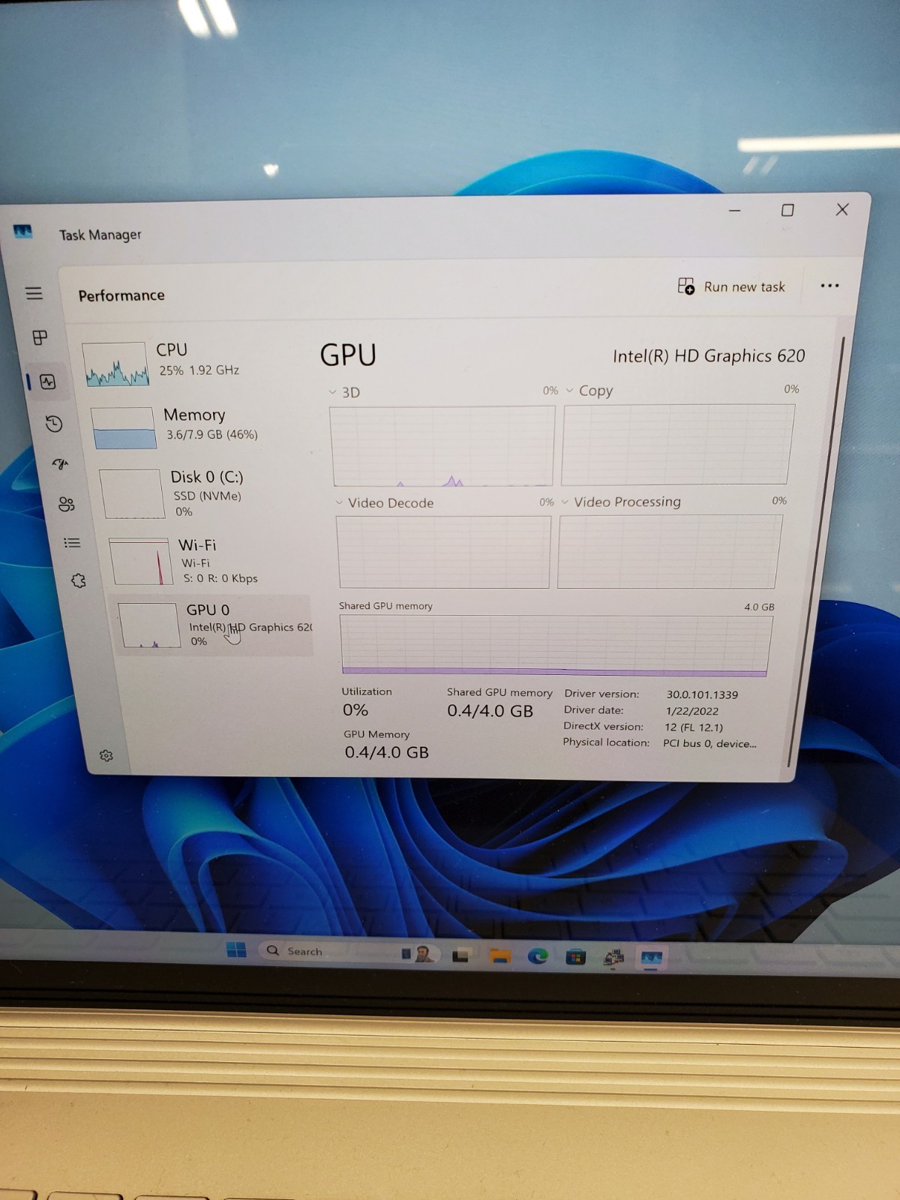Open the Video Processing graph dropdown
The image size is (900, 1200).
(565, 502)
